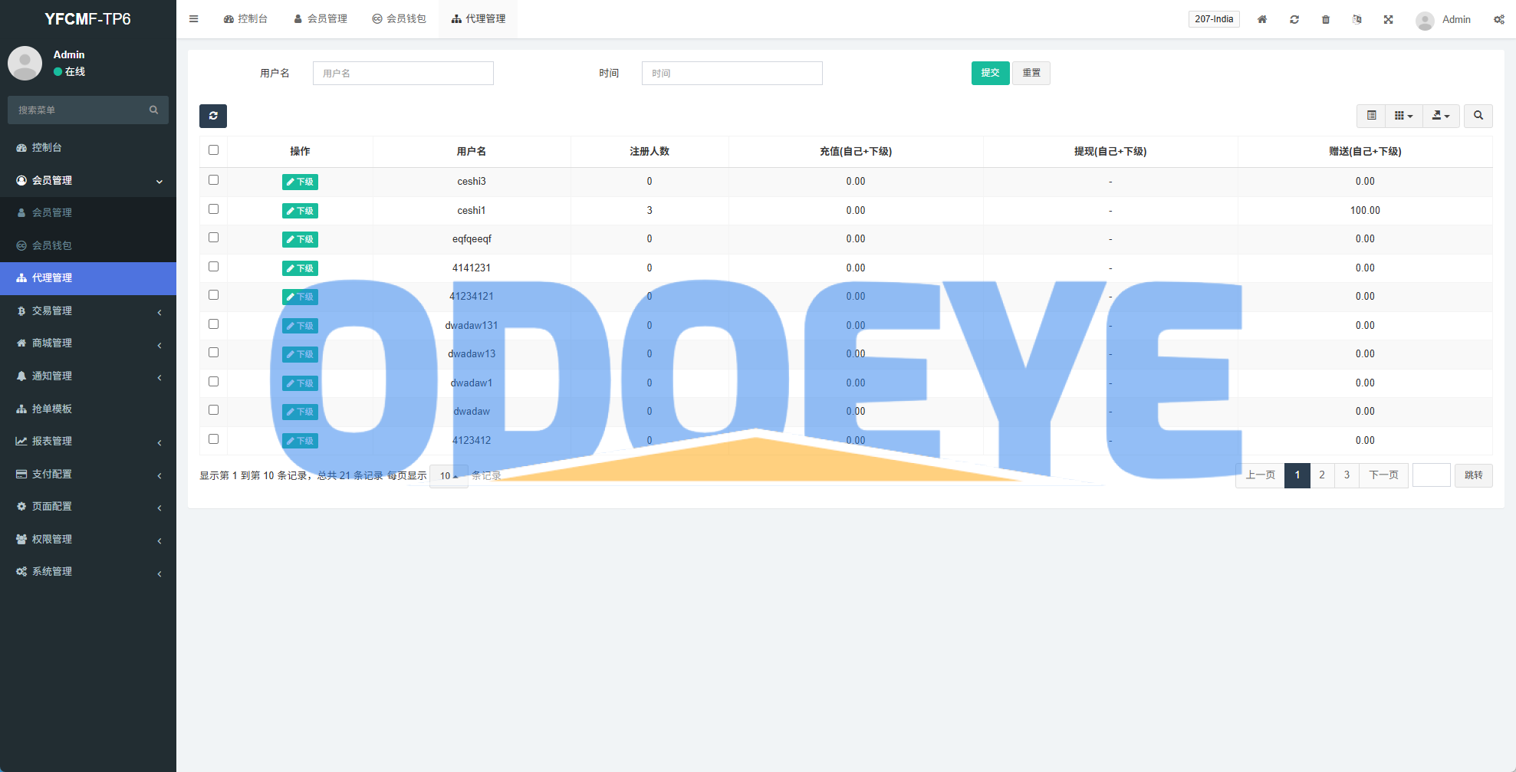Viewport: 1516px width, 772px height.
Task: Select the checkbox for user ceshi3
Action: click(213, 180)
